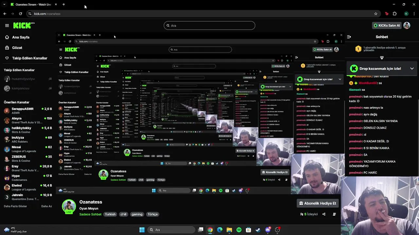Viewport: 419px width, 235px height.
Task: Open the Kick user profile avatar menu
Action: 407,25
